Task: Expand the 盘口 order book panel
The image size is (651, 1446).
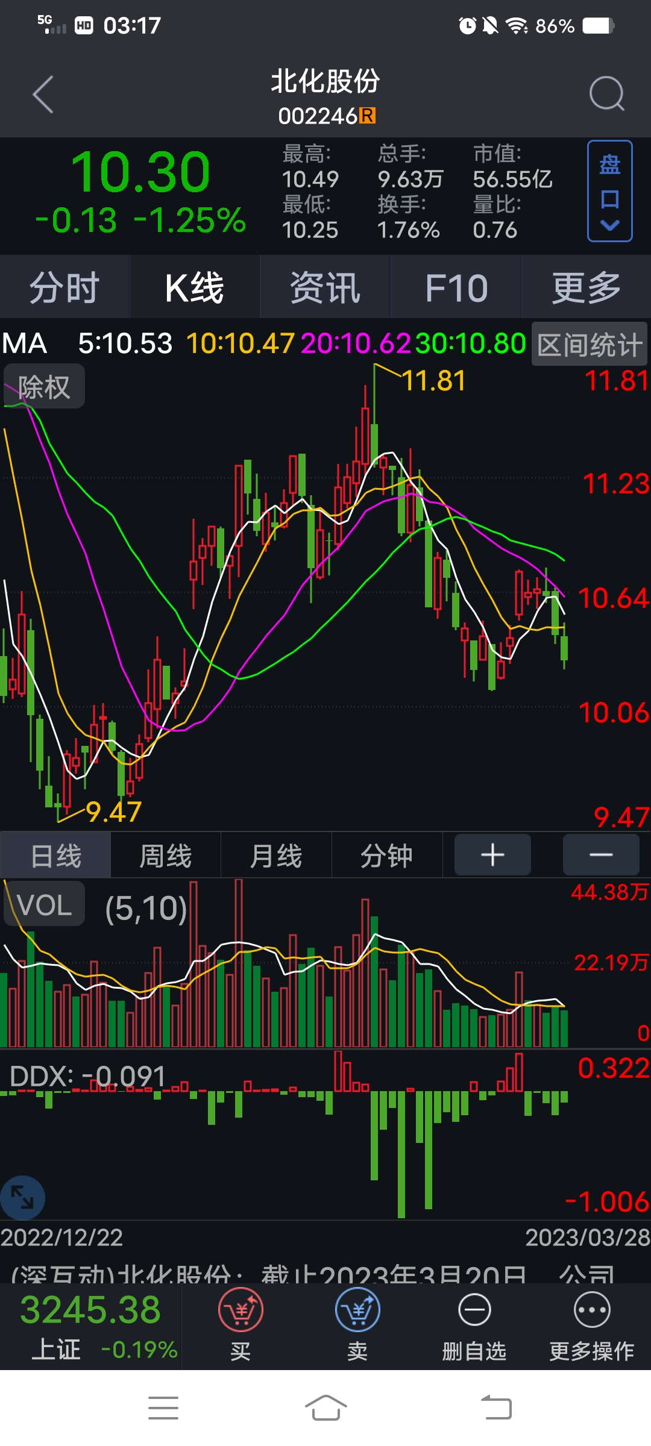Action: 610,191
